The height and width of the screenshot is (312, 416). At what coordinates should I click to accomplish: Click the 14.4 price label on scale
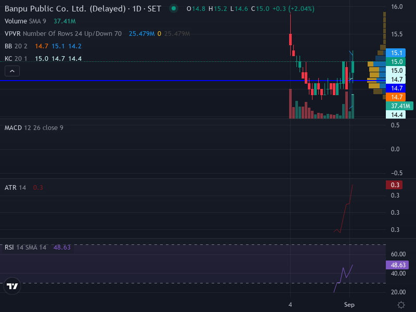[x=396, y=114]
